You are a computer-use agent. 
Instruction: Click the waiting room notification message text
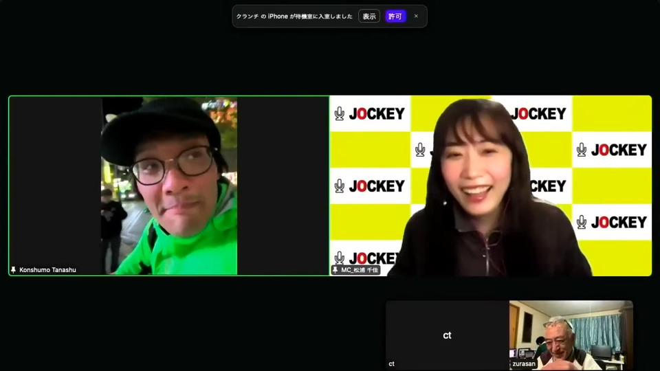tap(294, 16)
